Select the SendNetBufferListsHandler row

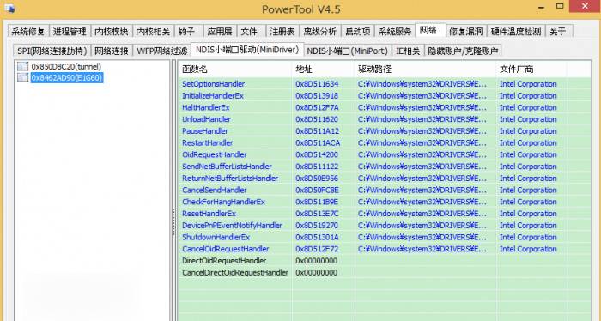click(385, 167)
